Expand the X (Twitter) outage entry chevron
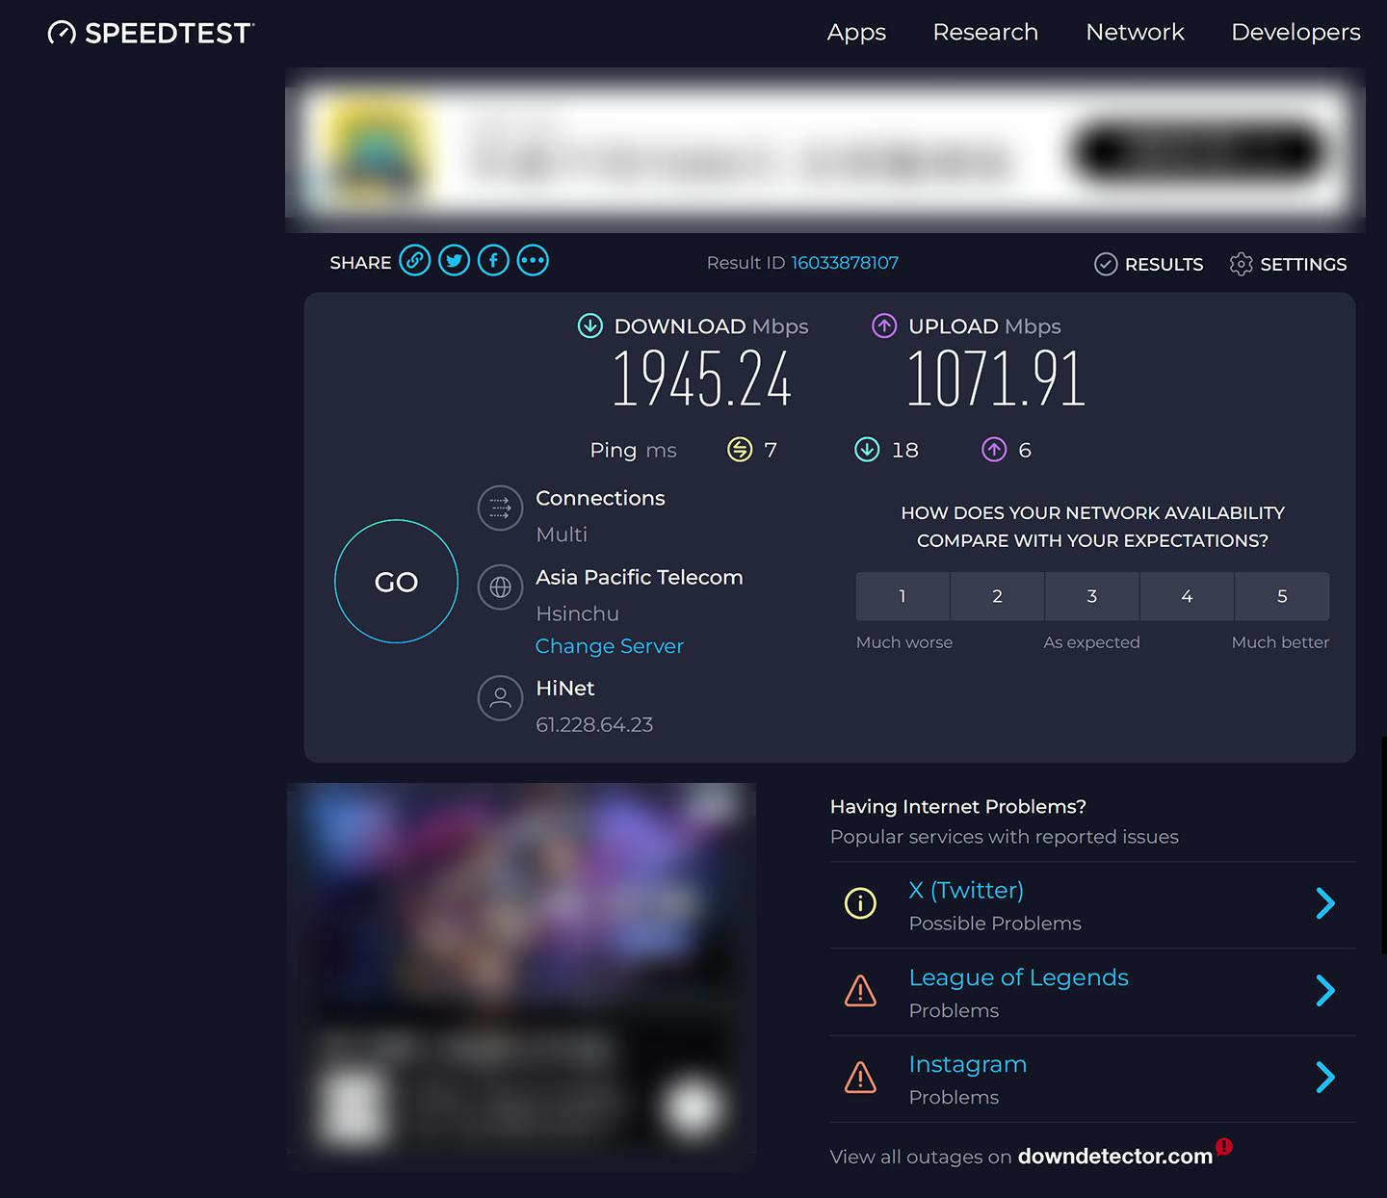Screen dimensions: 1387x1198 1325,903
